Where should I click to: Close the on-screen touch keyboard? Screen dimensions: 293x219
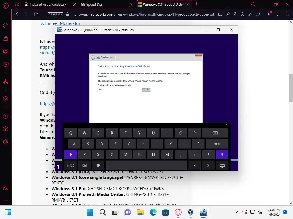coord(227,125)
